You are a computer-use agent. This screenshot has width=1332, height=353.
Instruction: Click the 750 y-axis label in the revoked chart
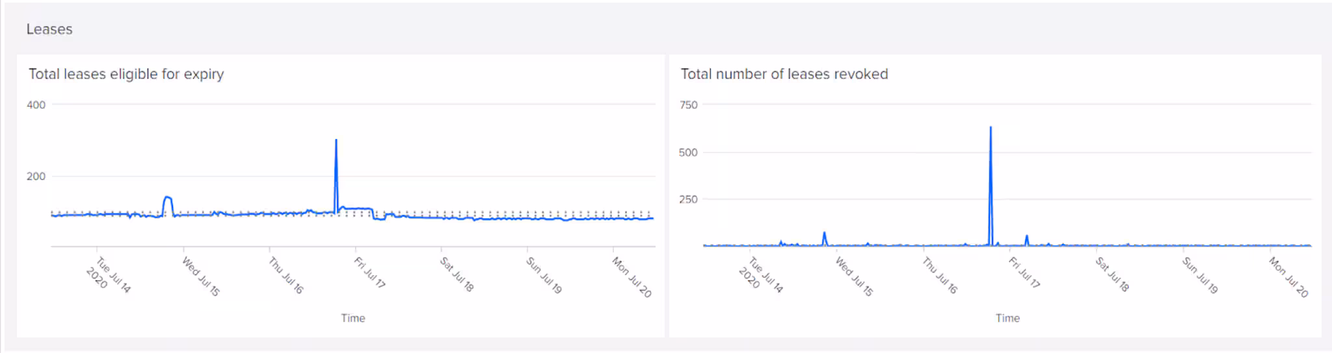688,105
